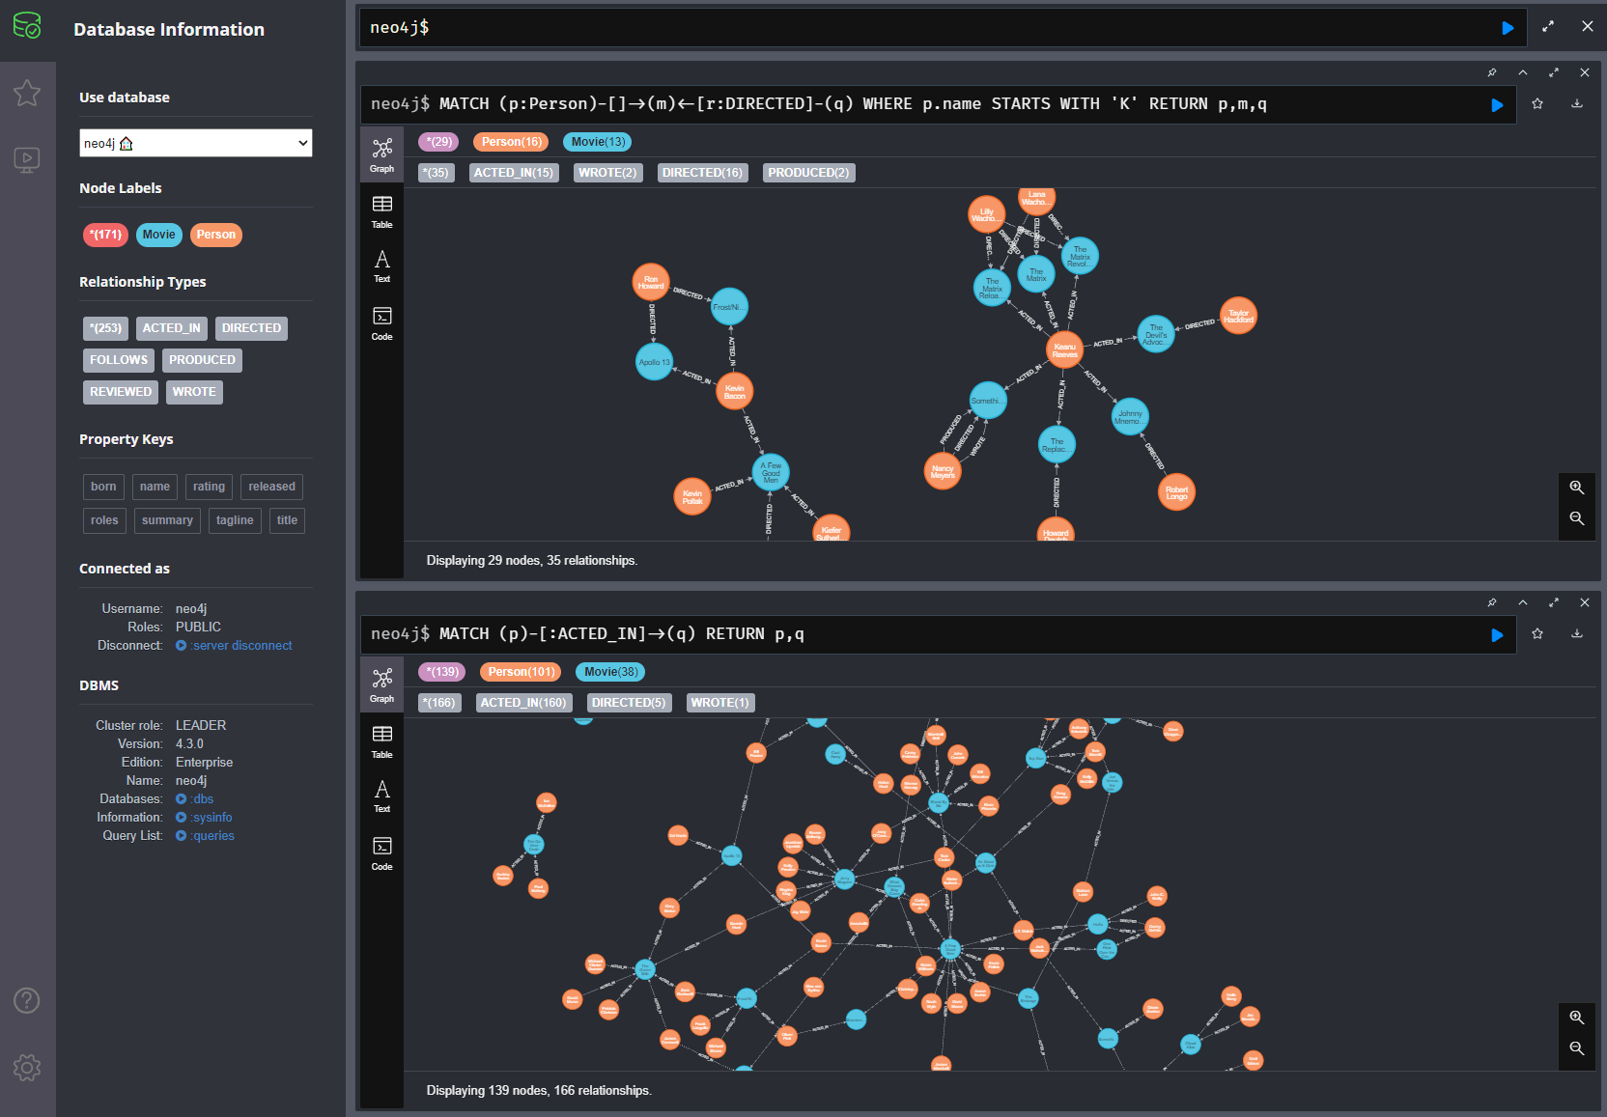Switch second frame to Text view
Screen dimensions: 1607x1117
point(382,796)
